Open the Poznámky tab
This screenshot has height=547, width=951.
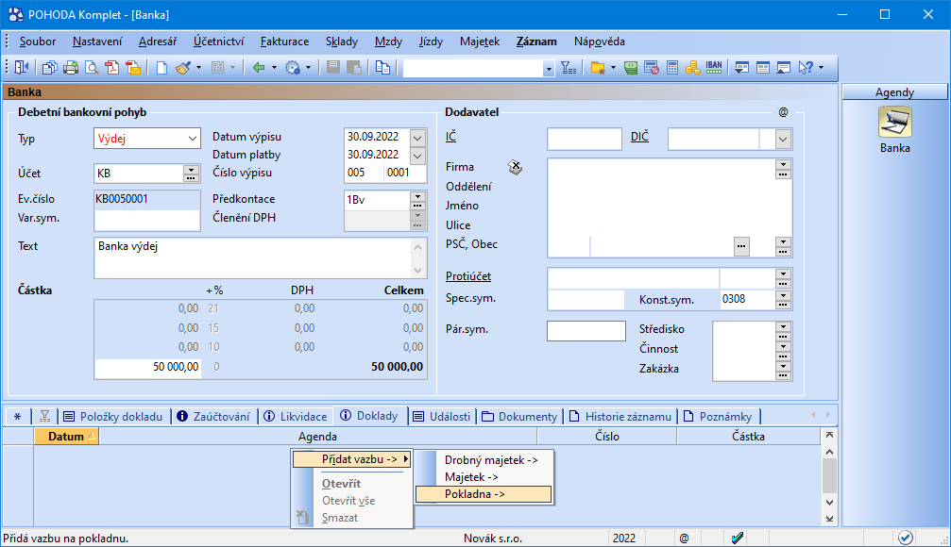[x=718, y=417]
